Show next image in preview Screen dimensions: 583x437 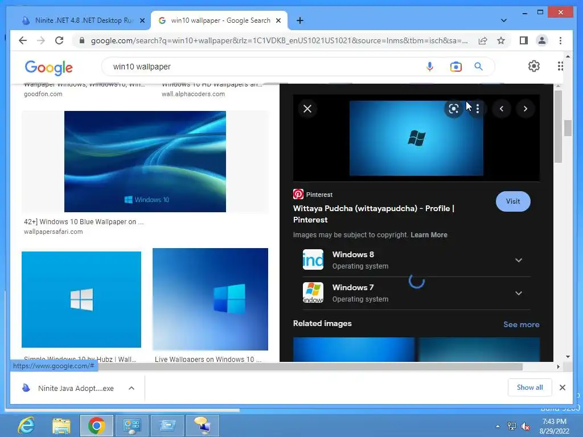(x=525, y=109)
